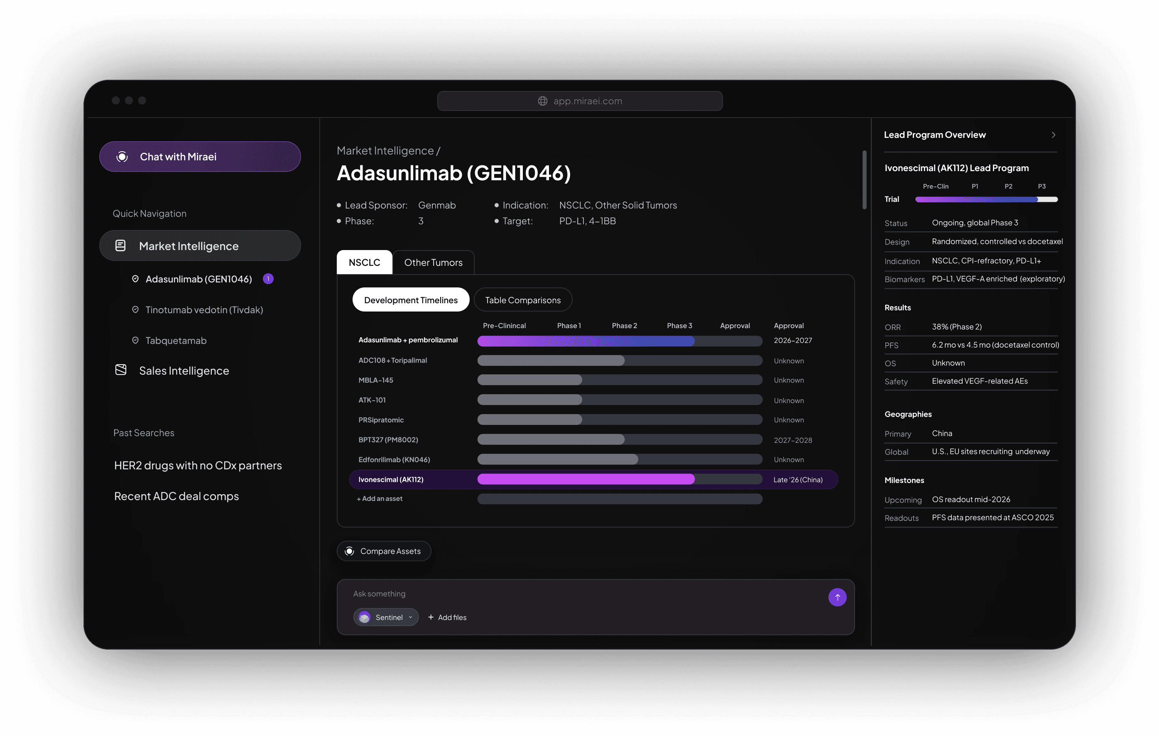Expand Lead Program Overview chevron

coord(1053,135)
